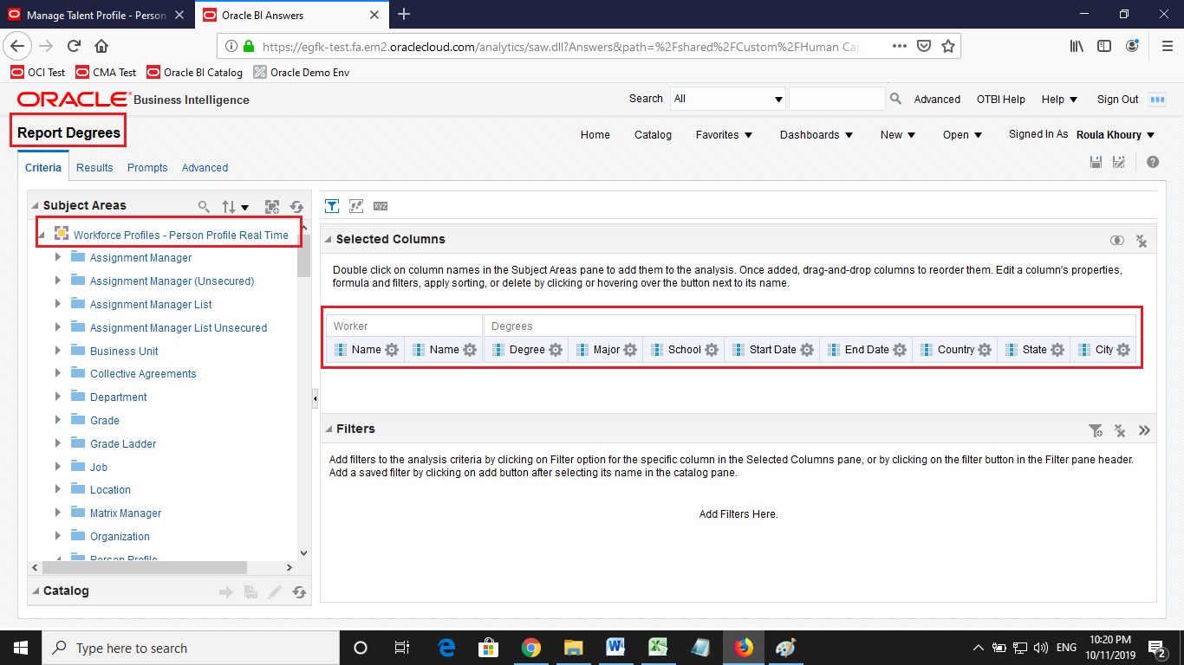
Task: Open the help icon near the save buttons
Action: (1152, 161)
